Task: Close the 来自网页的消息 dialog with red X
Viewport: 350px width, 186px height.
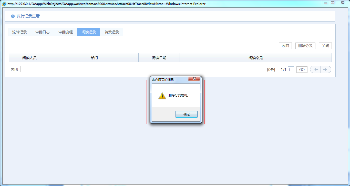Action: [x=194, y=79]
